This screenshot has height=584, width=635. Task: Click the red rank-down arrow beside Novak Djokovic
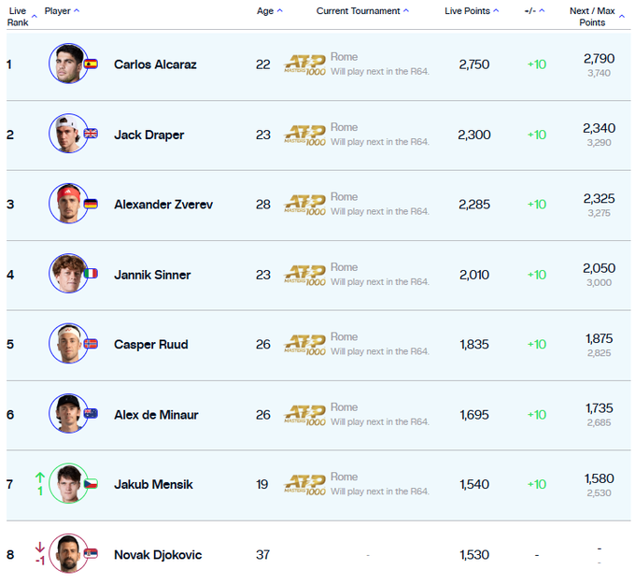[x=40, y=548]
